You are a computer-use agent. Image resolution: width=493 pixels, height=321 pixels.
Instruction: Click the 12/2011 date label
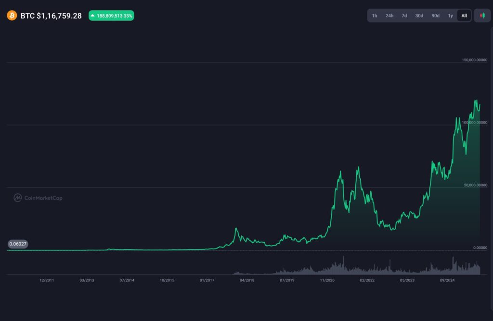point(46,279)
